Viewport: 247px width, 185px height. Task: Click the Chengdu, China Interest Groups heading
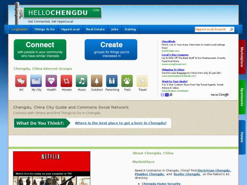coord(43,69)
